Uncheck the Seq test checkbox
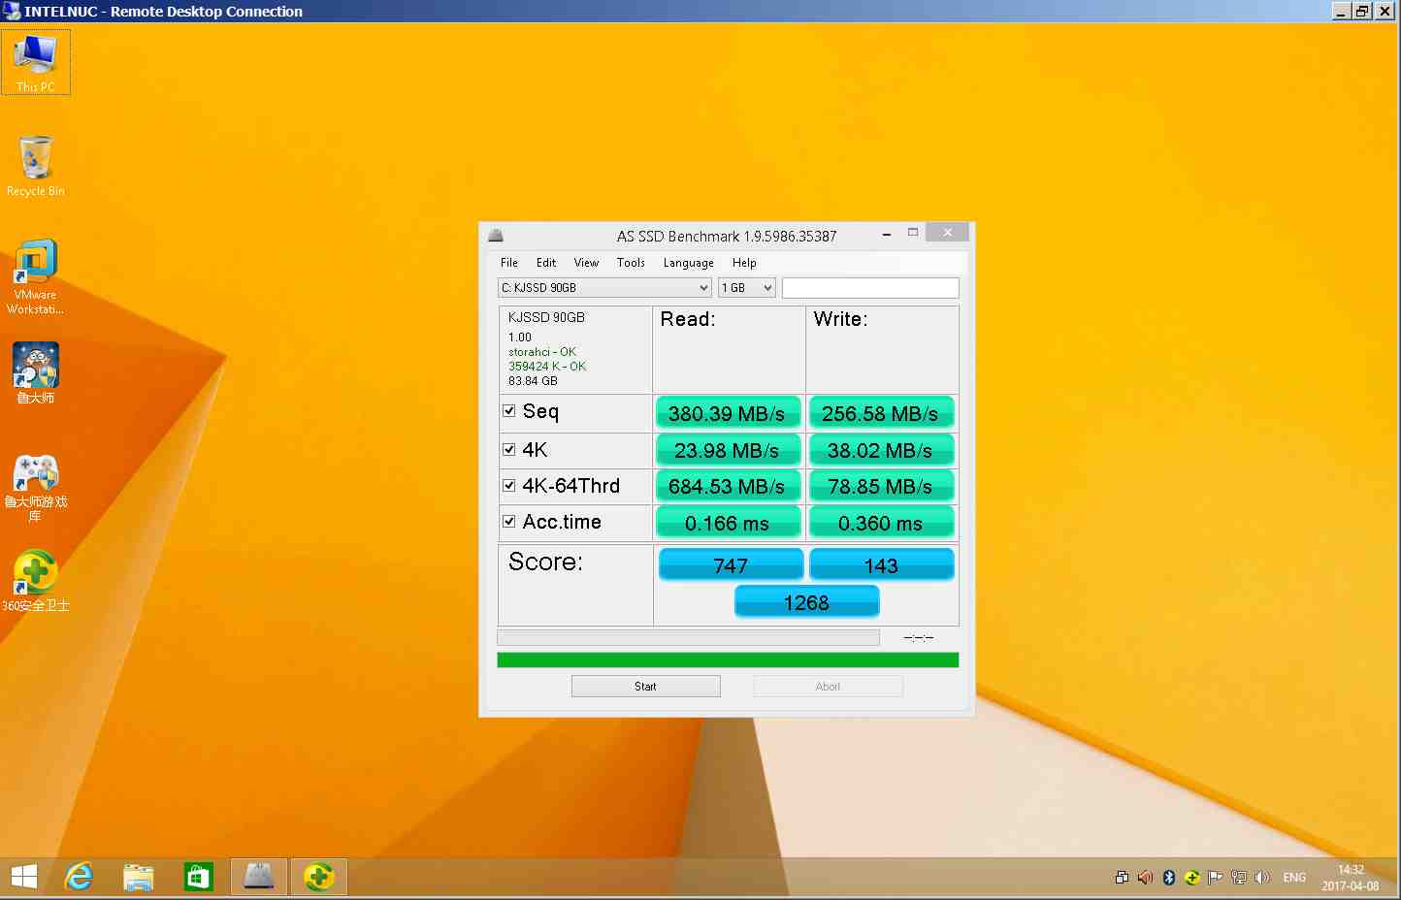The height and width of the screenshot is (900, 1401). 509,411
